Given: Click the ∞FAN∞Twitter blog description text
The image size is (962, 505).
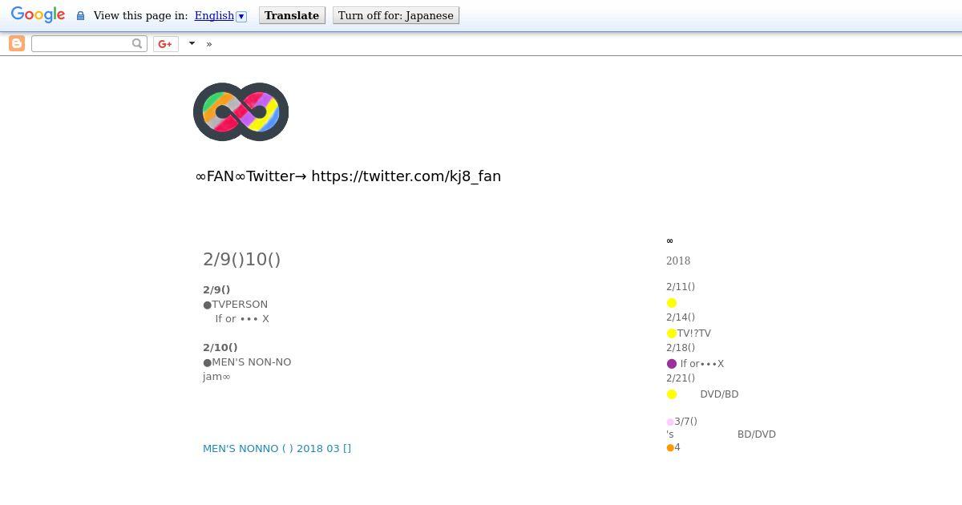Looking at the screenshot, I should [348, 176].
